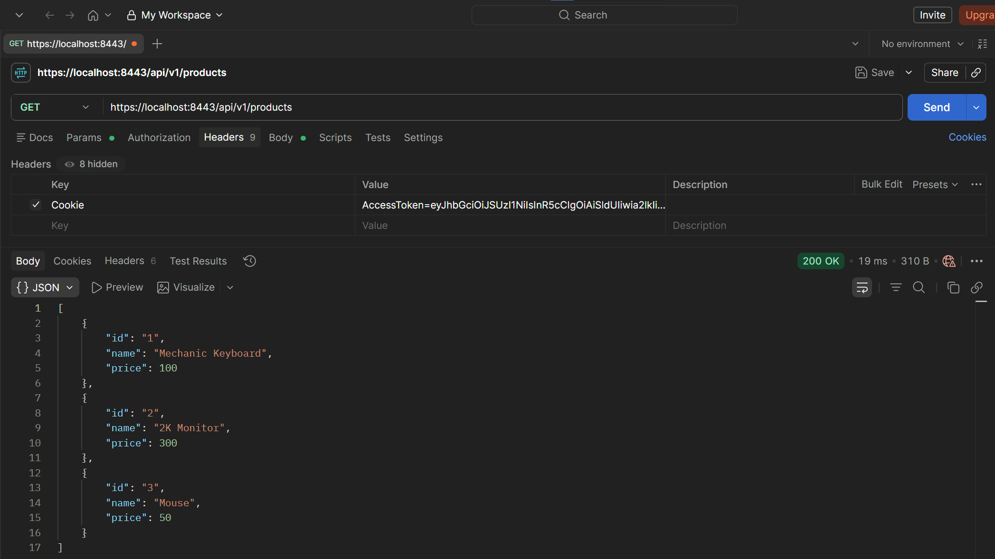Click the Save floppy disk icon

coord(861,73)
